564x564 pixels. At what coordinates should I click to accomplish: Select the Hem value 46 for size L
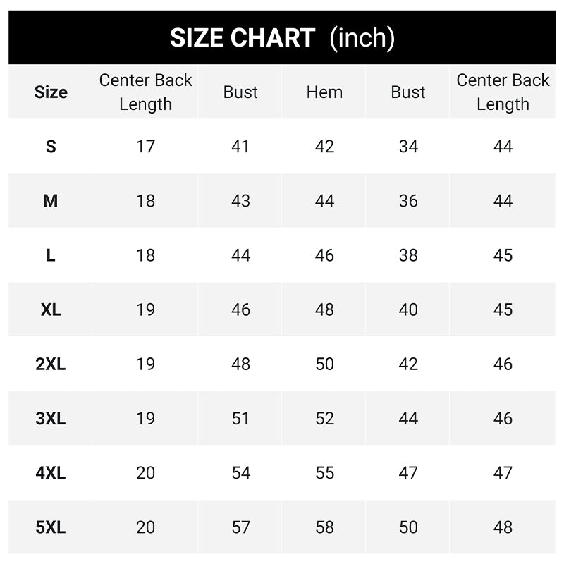(x=324, y=255)
